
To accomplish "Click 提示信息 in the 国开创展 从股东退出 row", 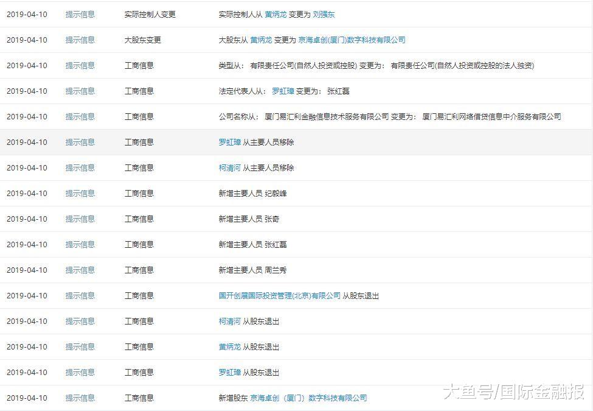I will (80, 295).
